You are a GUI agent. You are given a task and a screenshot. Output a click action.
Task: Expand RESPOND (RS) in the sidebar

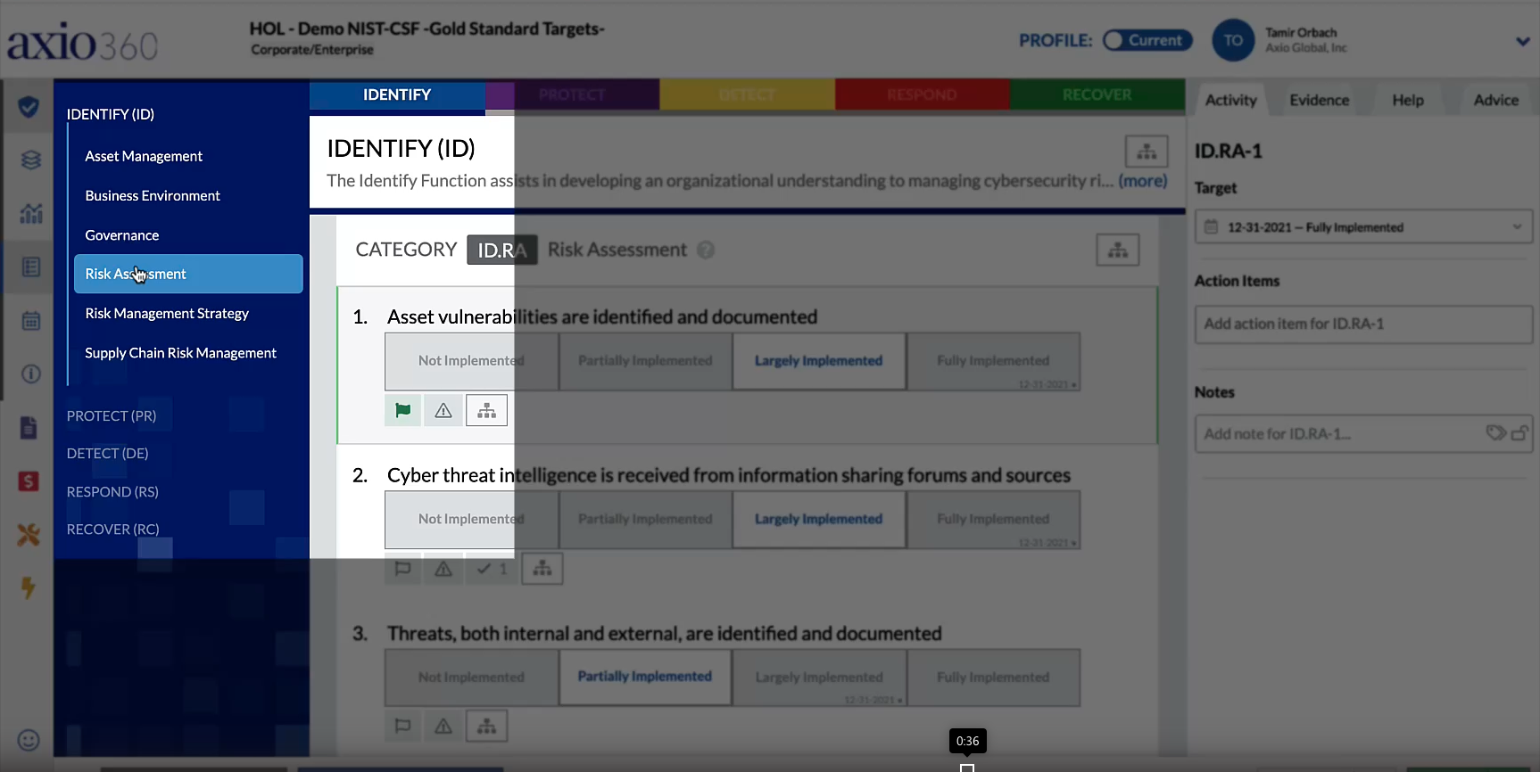[112, 491]
